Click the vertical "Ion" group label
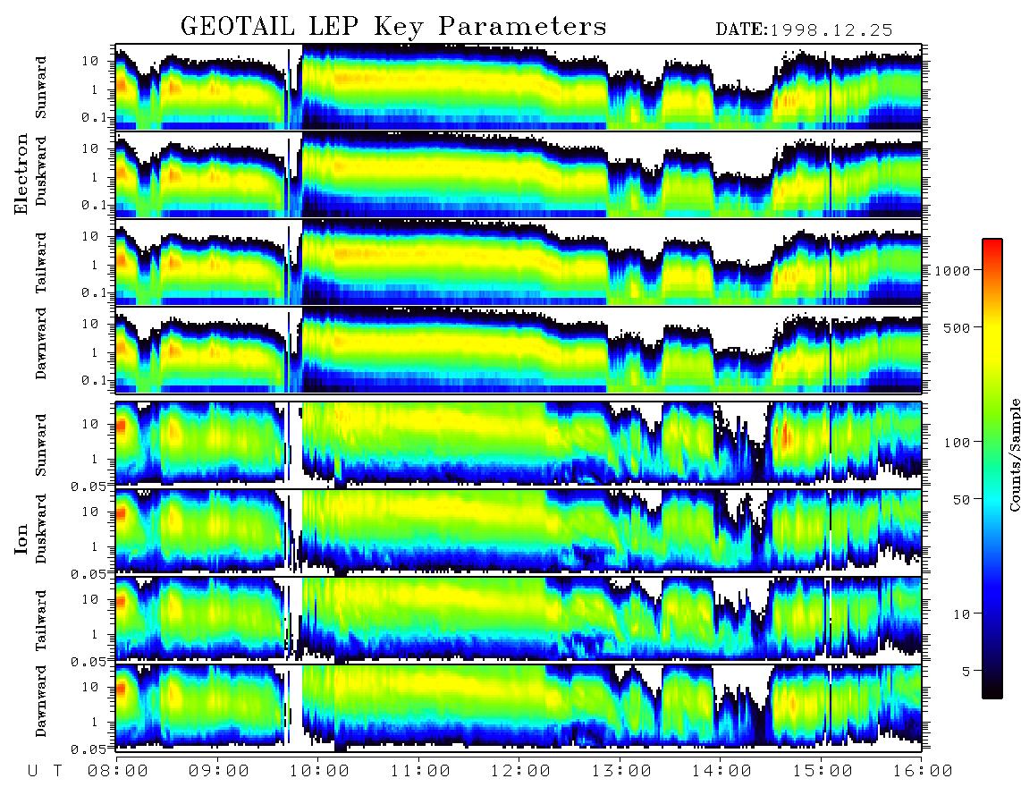Viewport: 1021px width, 787px height. point(21,538)
